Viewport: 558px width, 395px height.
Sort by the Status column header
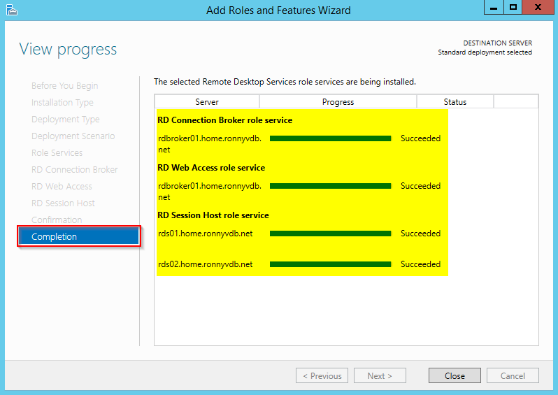(x=455, y=102)
